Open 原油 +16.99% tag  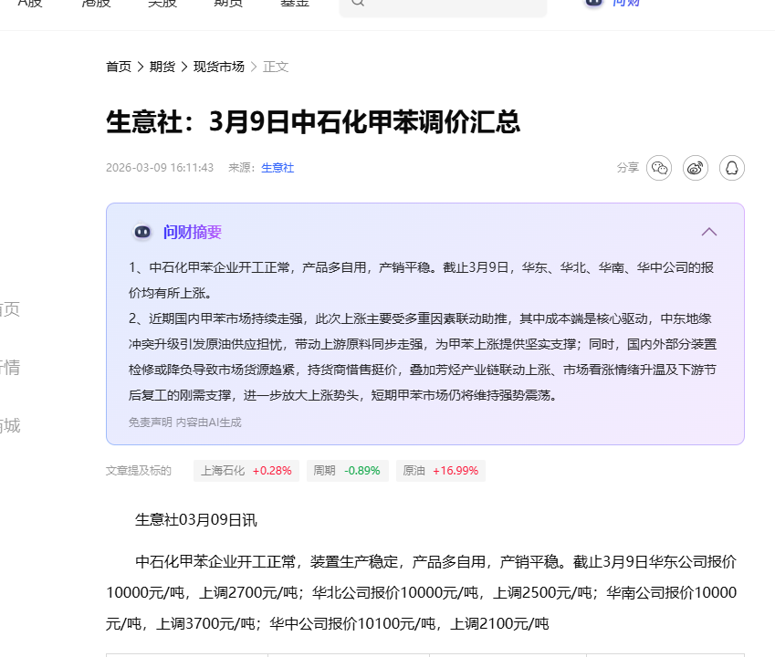click(440, 471)
